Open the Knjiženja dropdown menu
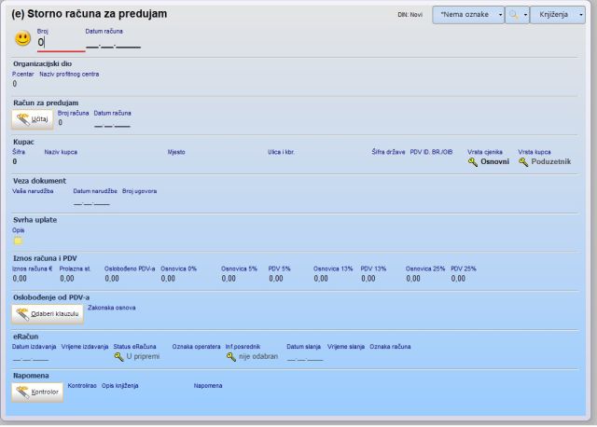Screen dimensions: 597x427 (561, 15)
